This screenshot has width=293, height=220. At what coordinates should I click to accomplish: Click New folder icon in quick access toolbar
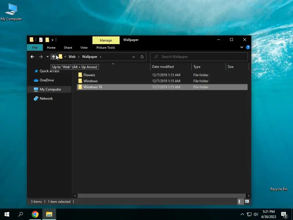point(47,40)
